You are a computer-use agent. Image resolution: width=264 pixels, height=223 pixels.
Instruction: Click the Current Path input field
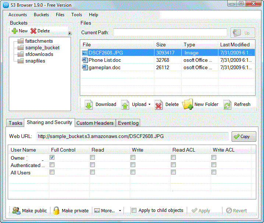tap(170, 33)
